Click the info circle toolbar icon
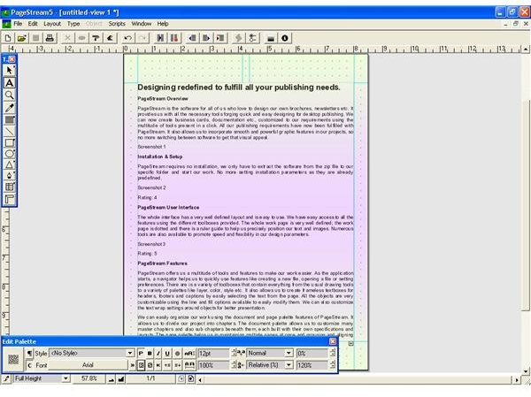The height and width of the screenshot is (397, 531). tap(285, 38)
